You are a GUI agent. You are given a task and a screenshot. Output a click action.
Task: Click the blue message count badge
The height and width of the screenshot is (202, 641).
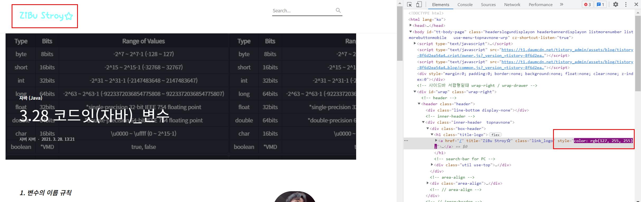click(x=600, y=4)
